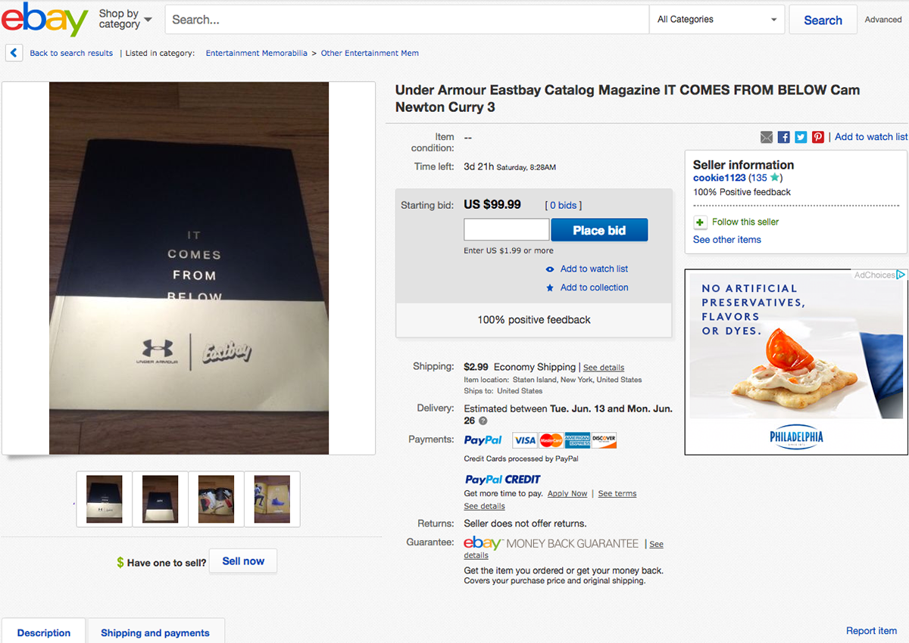Click the bid amount input field
Image resolution: width=909 pixels, height=643 pixels.
pos(506,230)
